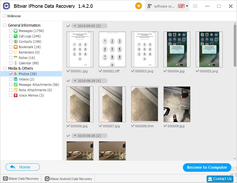Select Message Attachments (56) category

click(x=39, y=85)
